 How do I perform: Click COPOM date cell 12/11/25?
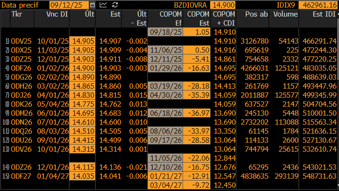[165, 59]
